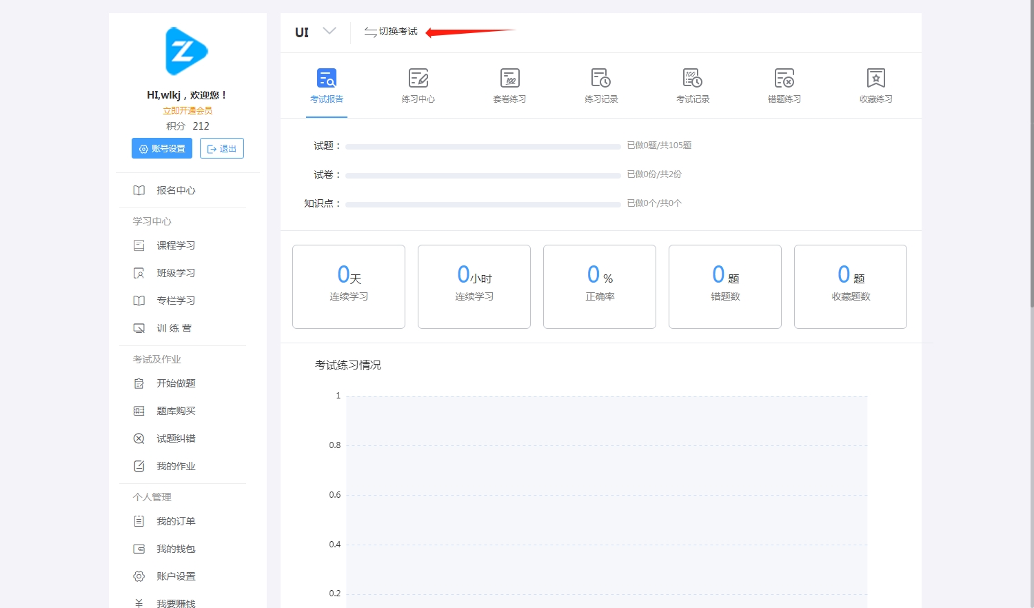Click the 报名中心 book icon
1034x608 pixels.
139,190
